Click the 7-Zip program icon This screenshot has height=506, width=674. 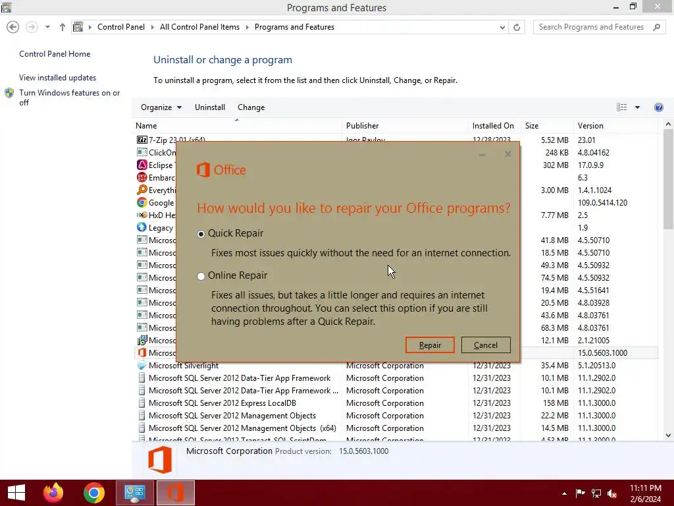tap(142, 140)
